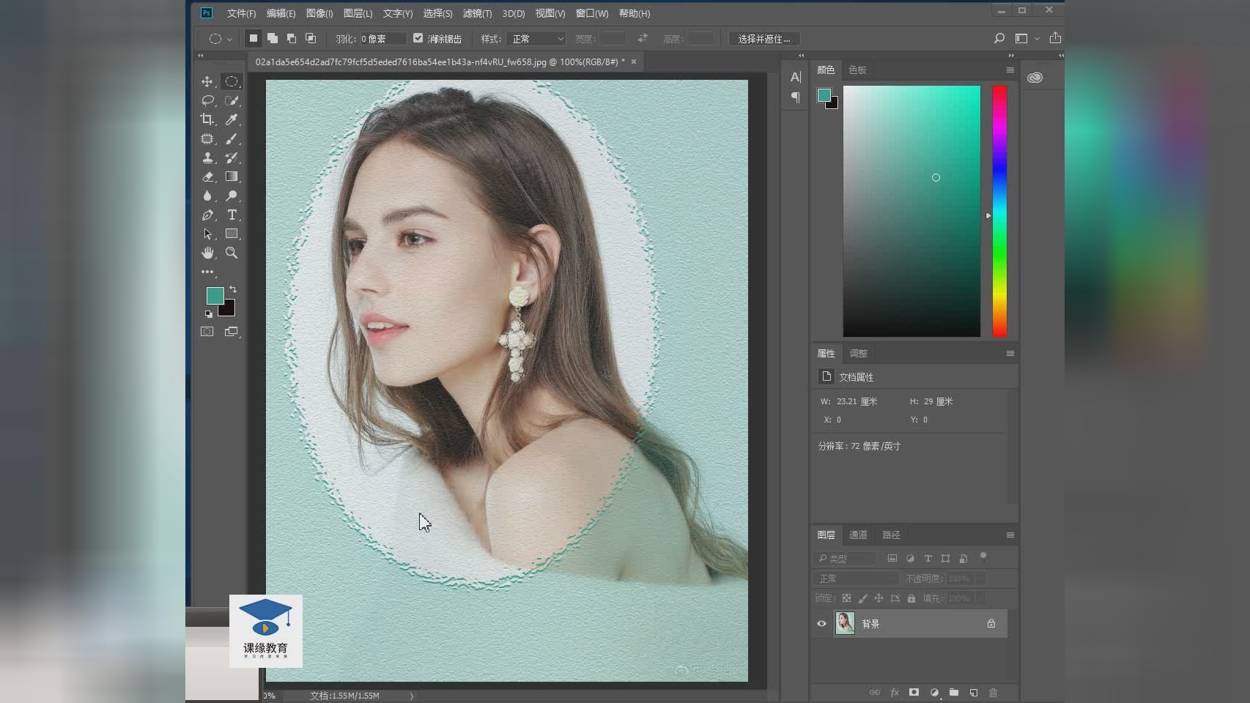1250x703 pixels.
Task: Select the Blur tool
Action: 207,196
